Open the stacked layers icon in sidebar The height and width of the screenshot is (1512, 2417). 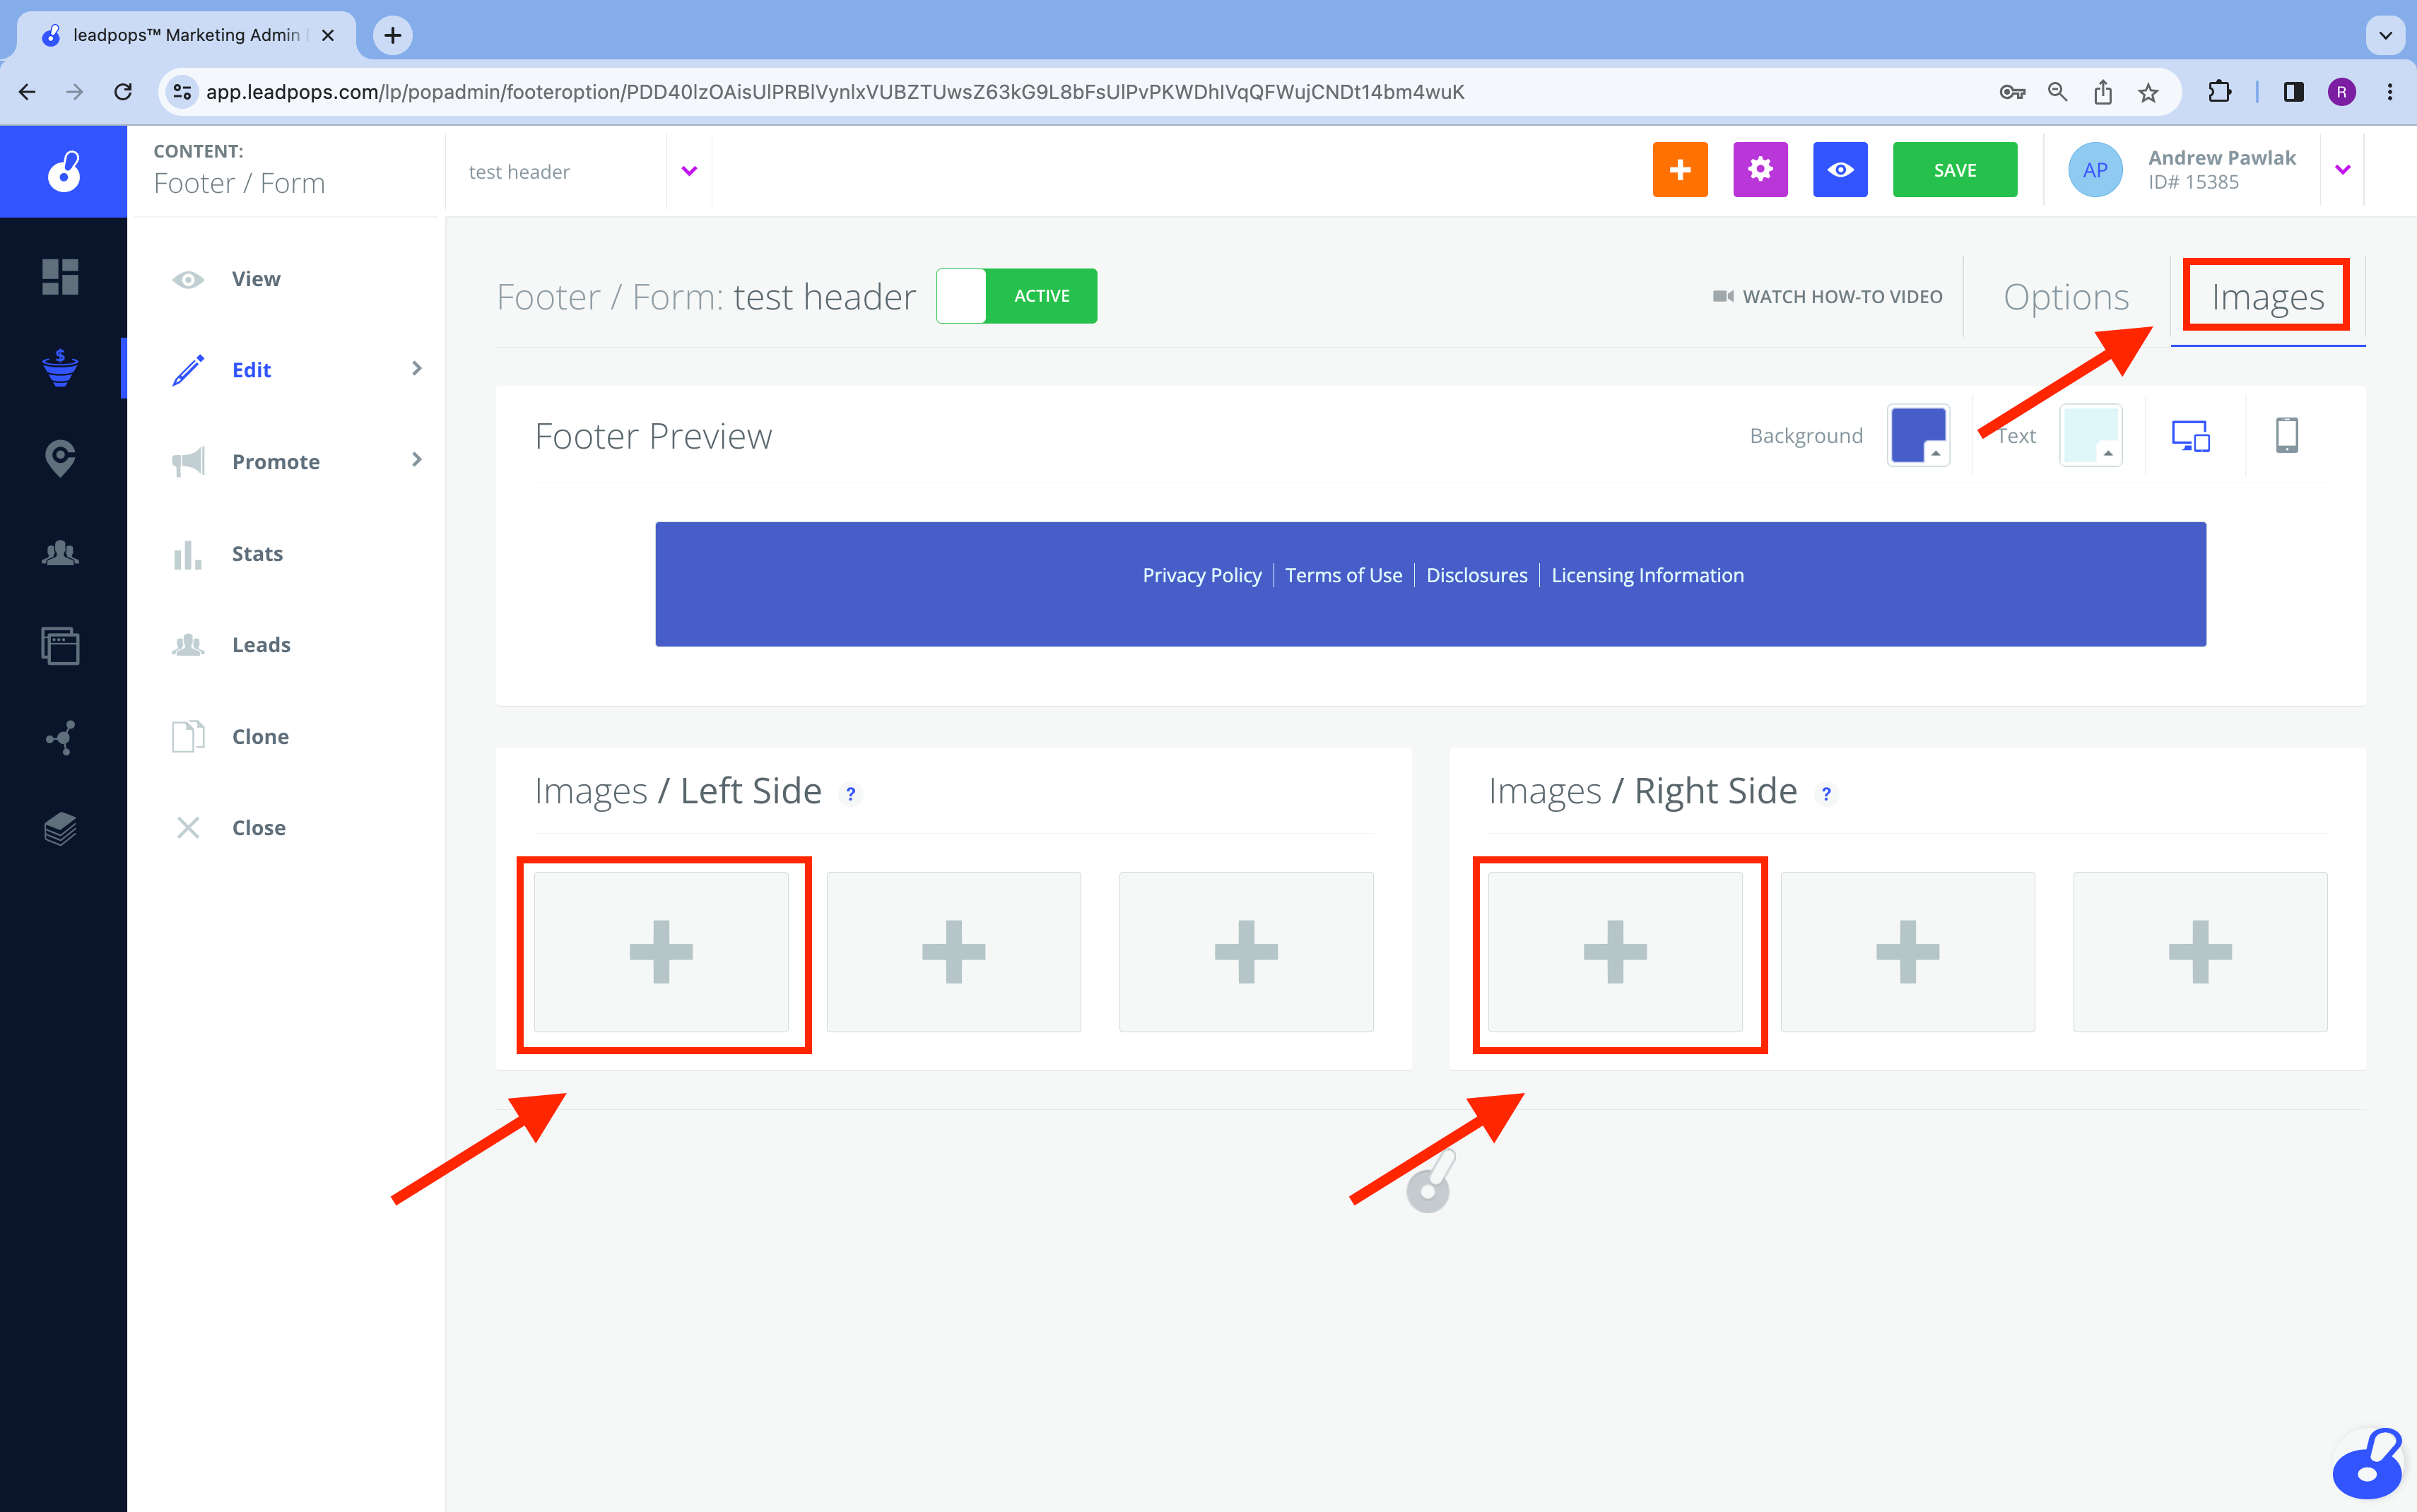click(60, 829)
